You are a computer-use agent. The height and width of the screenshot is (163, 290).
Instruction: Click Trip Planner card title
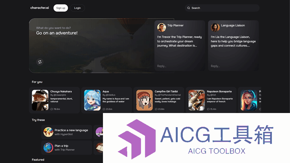pyautogui.click(x=175, y=25)
